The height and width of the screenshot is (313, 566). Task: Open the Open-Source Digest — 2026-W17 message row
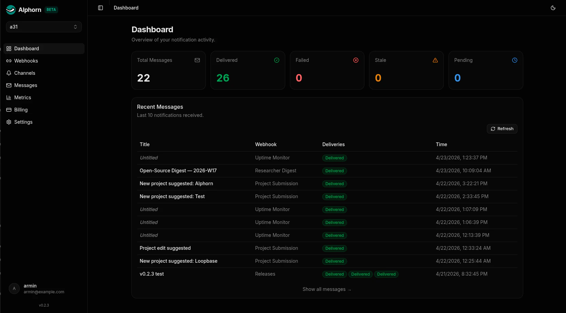tap(327, 171)
